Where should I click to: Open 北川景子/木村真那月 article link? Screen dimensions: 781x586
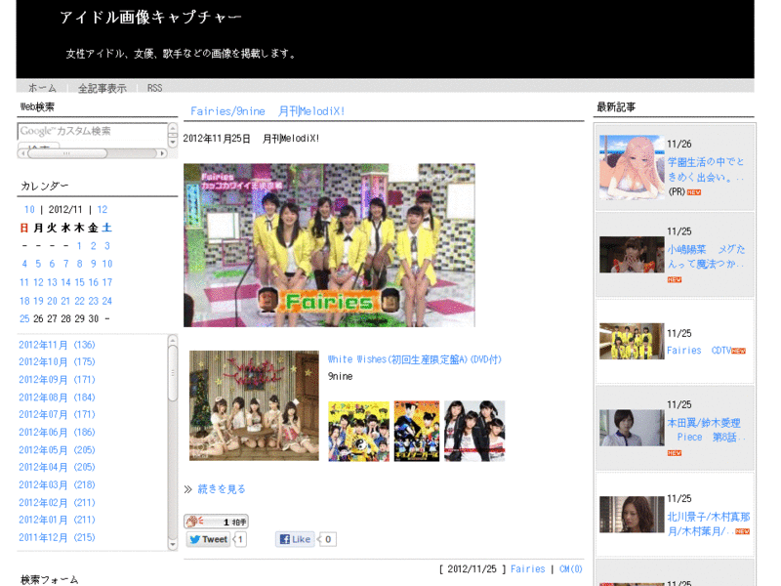click(x=709, y=523)
